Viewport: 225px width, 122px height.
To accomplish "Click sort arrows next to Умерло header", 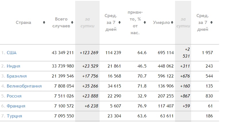I will click(x=172, y=23).
